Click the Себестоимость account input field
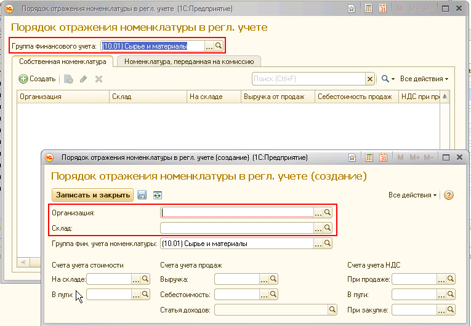This screenshot has width=471, height=326. tap(237, 295)
